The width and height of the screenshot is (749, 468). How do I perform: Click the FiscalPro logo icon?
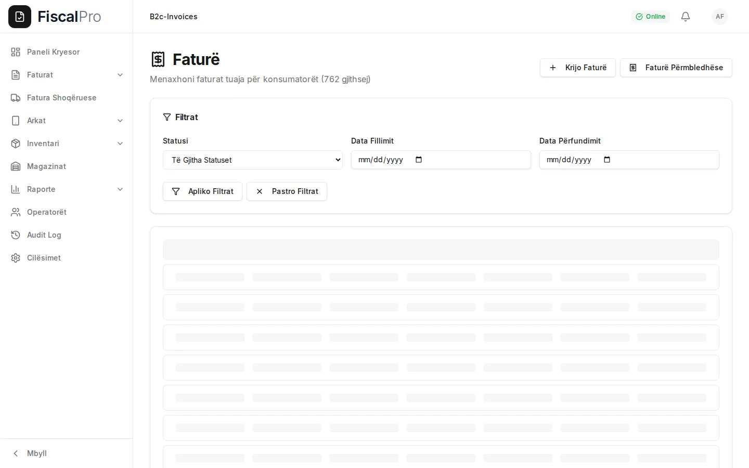pyautogui.click(x=20, y=17)
